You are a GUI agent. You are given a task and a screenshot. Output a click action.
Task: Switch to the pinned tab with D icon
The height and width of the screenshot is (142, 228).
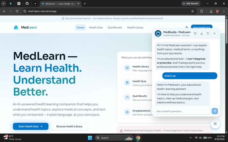tap(11, 4)
